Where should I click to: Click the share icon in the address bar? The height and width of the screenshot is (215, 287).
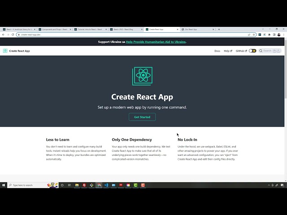coord(249,34)
